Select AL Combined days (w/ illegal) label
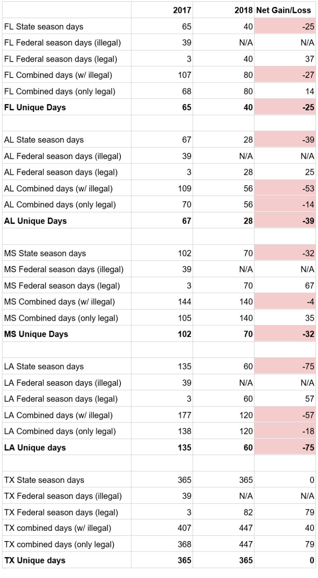The image size is (318, 578). 58,189
